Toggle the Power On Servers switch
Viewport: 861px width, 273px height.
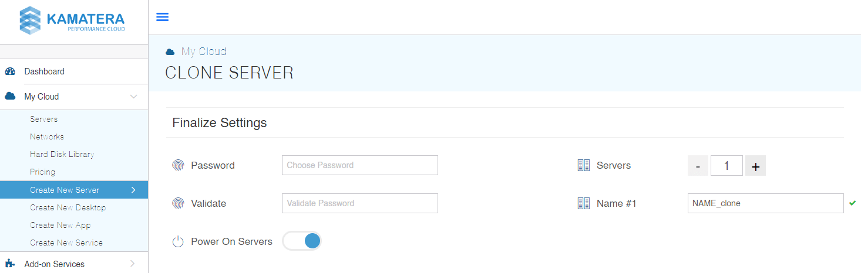click(x=302, y=241)
